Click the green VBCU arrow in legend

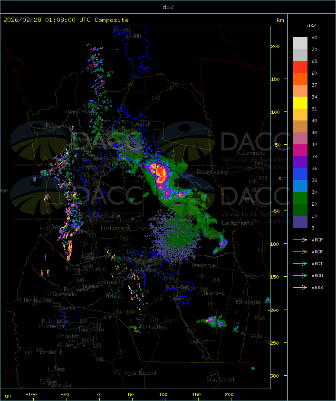click(300, 275)
